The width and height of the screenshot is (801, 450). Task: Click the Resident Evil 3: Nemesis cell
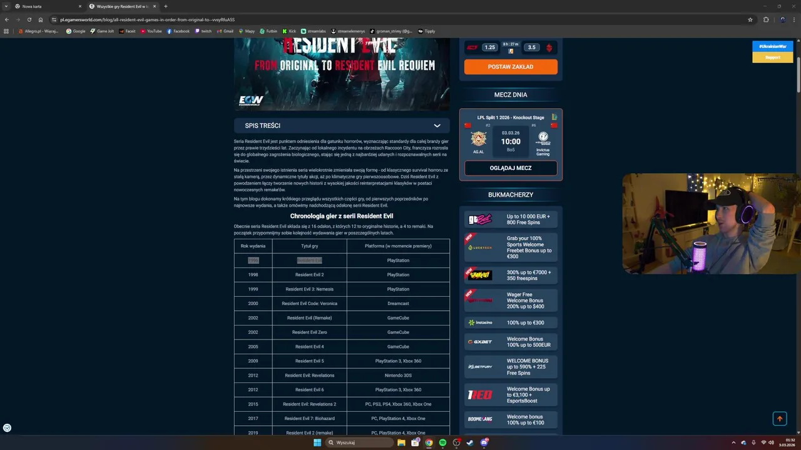click(x=309, y=289)
